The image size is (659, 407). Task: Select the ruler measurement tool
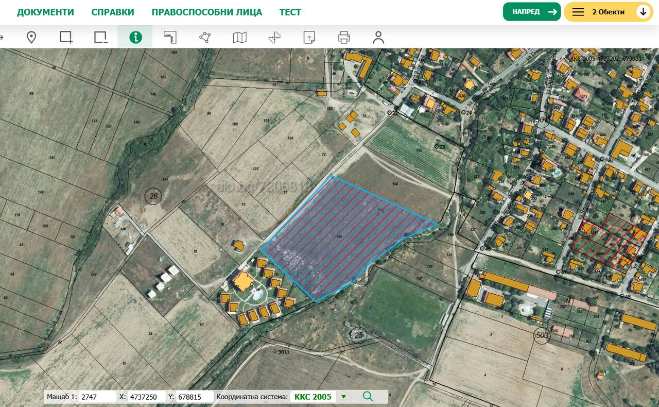coord(170,37)
